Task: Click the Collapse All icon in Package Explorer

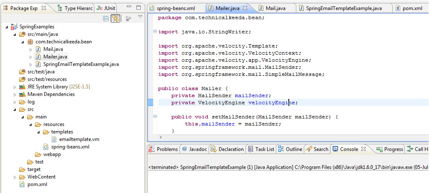Action: (x=106, y=19)
